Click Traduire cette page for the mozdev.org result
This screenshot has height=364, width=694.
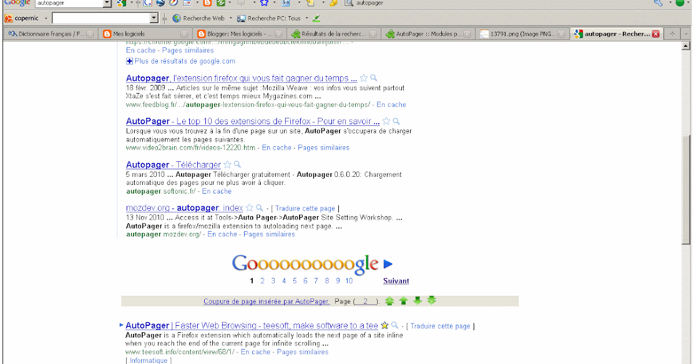305,209
